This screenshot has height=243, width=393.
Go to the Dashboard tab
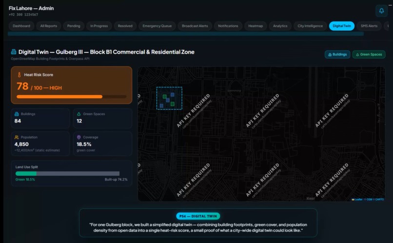tap(21, 26)
